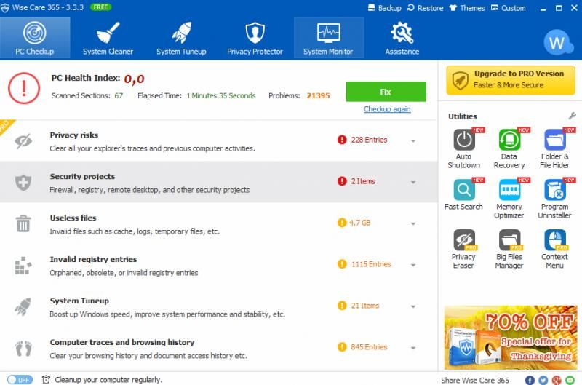
Task: Open the Privacy Eraser utility
Action: [x=464, y=242]
